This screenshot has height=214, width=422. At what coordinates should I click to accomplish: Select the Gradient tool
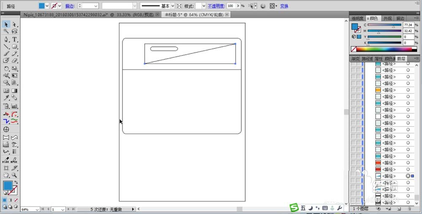(x=14, y=91)
